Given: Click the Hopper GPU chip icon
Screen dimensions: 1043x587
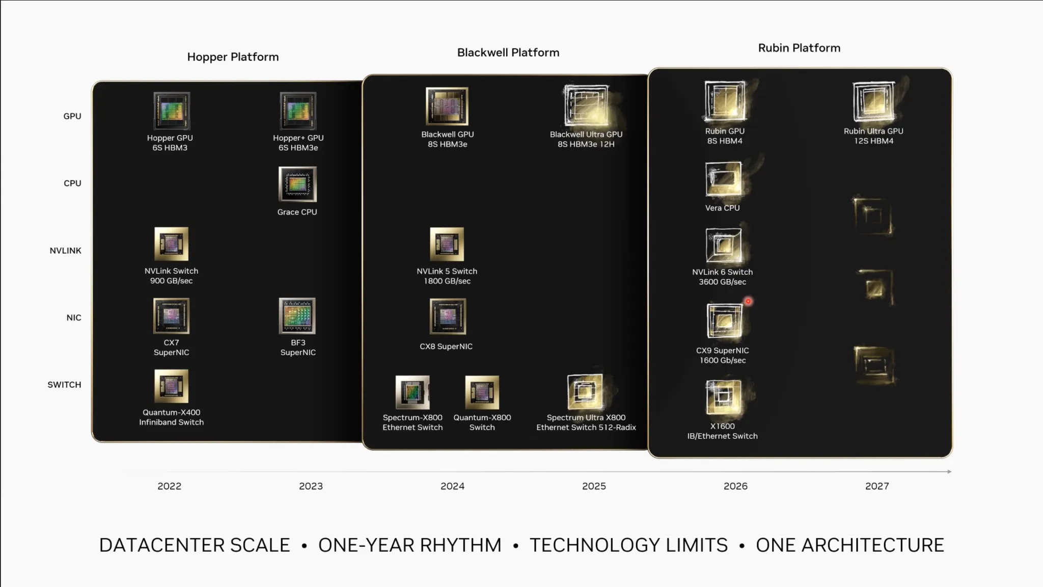Looking at the screenshot, I should coord(172,111).
